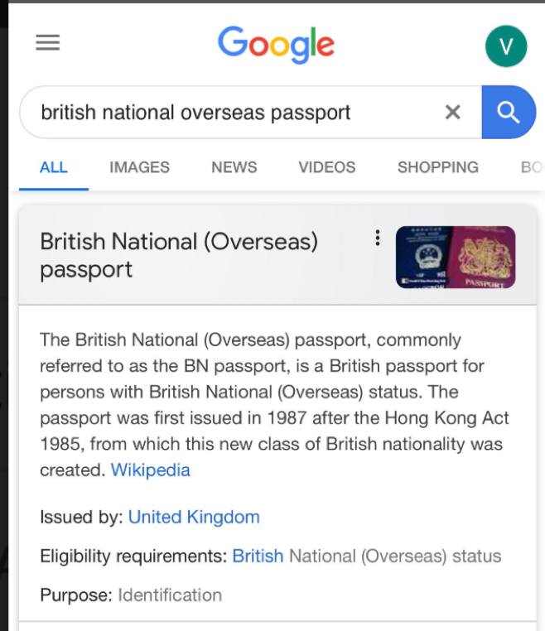Open the Wikipedia source link
545x631 pixels.
(151, 470)
